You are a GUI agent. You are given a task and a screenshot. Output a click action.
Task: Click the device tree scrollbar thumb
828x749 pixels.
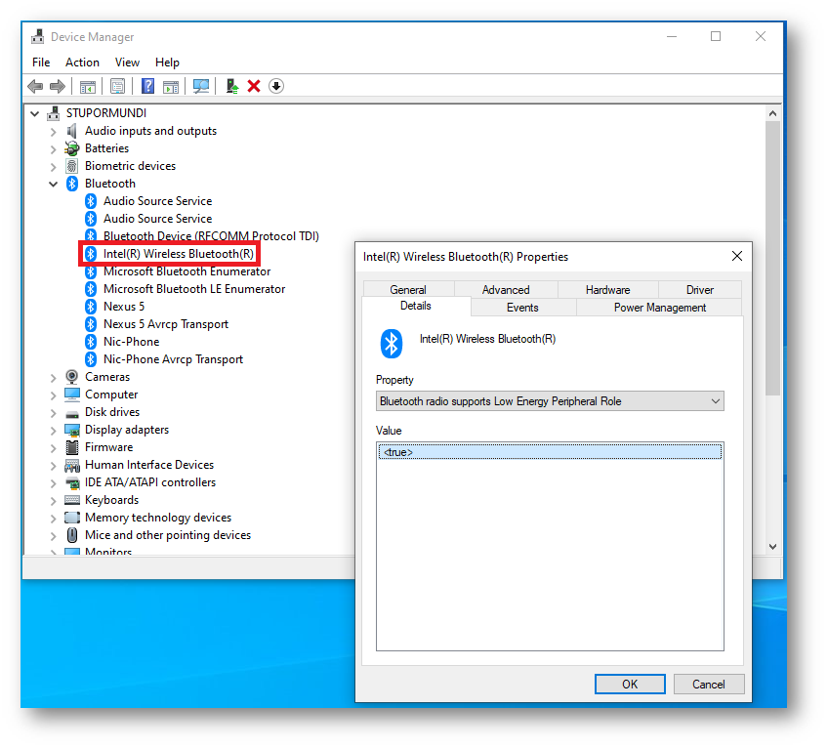[x=772, y=259]
